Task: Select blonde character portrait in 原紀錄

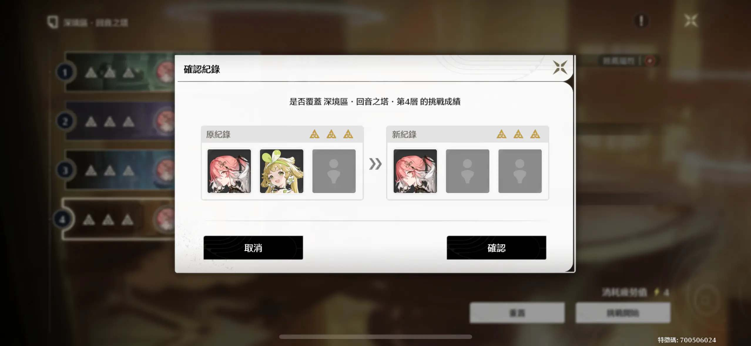Action: pos(281,171)
